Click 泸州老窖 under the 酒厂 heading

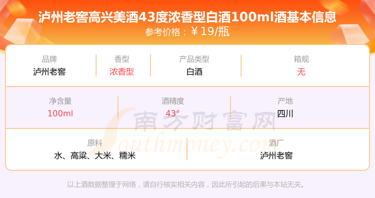pyautogui.click(x=276, y=155)
